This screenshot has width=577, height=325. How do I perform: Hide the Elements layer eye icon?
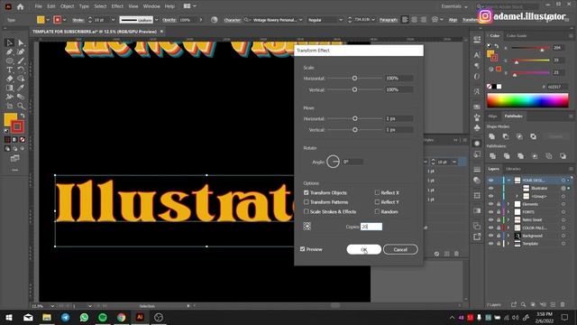[490, 204]
